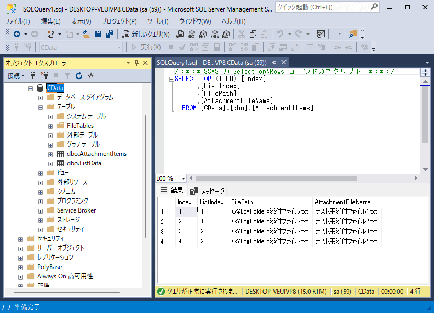Toggle the pin on SQLQuery1.sql tab
Screen dimensions: 434x313
point(274,63)
